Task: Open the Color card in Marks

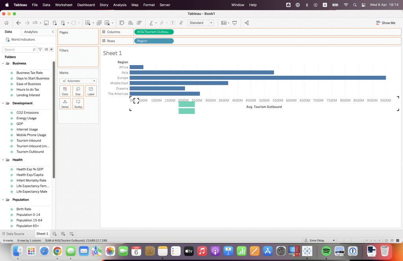Action: click(65, 91)
